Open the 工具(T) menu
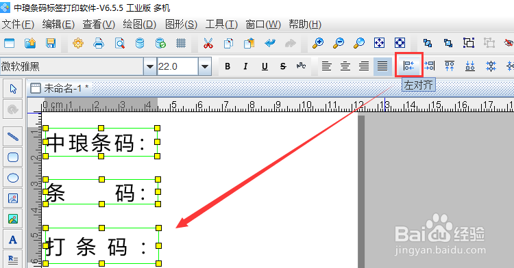514x268 pixels. [x=221, y=24]
